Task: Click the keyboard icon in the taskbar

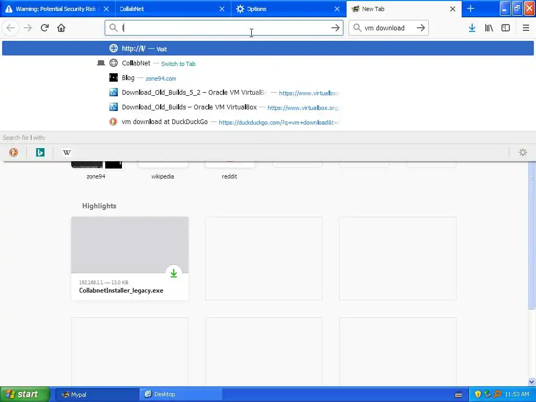Action: [459, 395]
